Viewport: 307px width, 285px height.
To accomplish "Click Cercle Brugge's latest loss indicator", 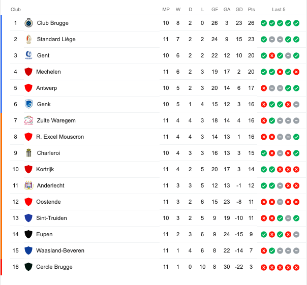I will (x=296, y=267).
